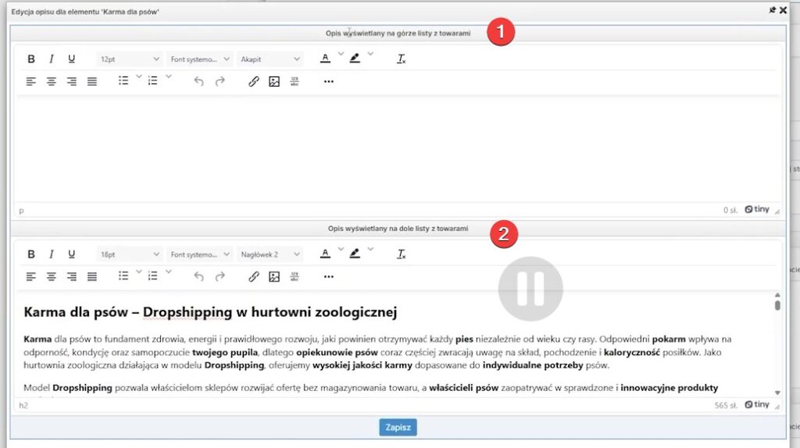
Task: Open the 12pt font size dropdown
Action: [x=129, y=59]
